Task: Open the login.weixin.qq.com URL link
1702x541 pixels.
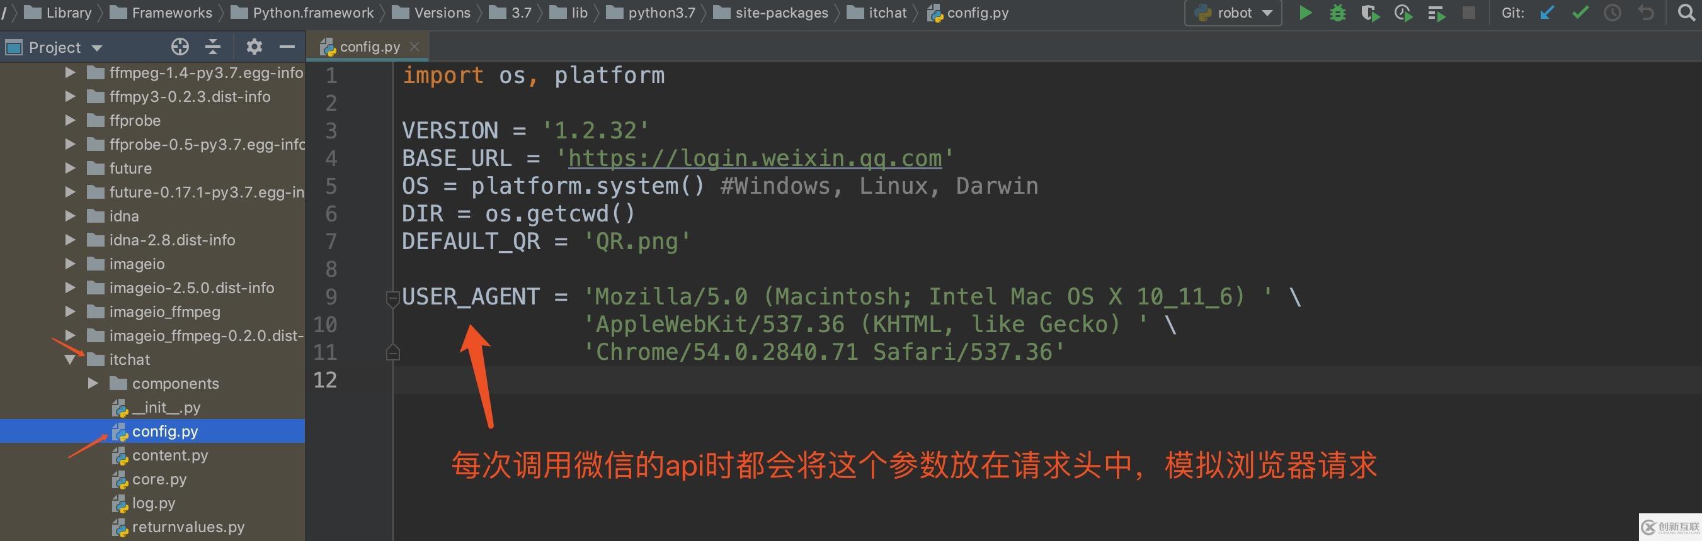Action: pyautogui.click(x=755, y=159)
